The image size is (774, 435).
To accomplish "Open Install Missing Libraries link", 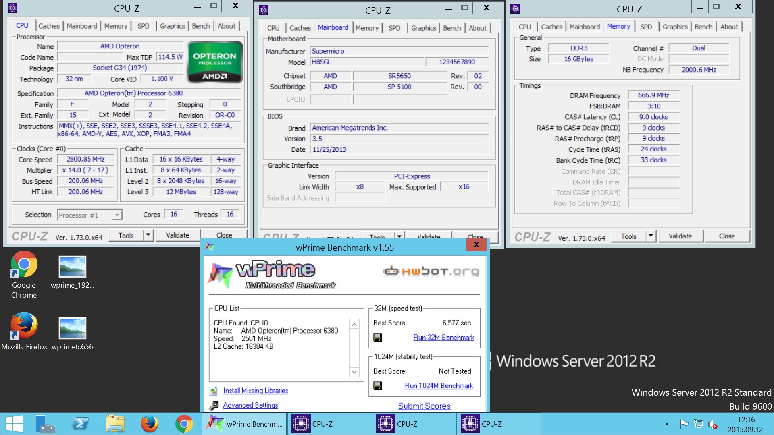I will click(x=256, y=391).
